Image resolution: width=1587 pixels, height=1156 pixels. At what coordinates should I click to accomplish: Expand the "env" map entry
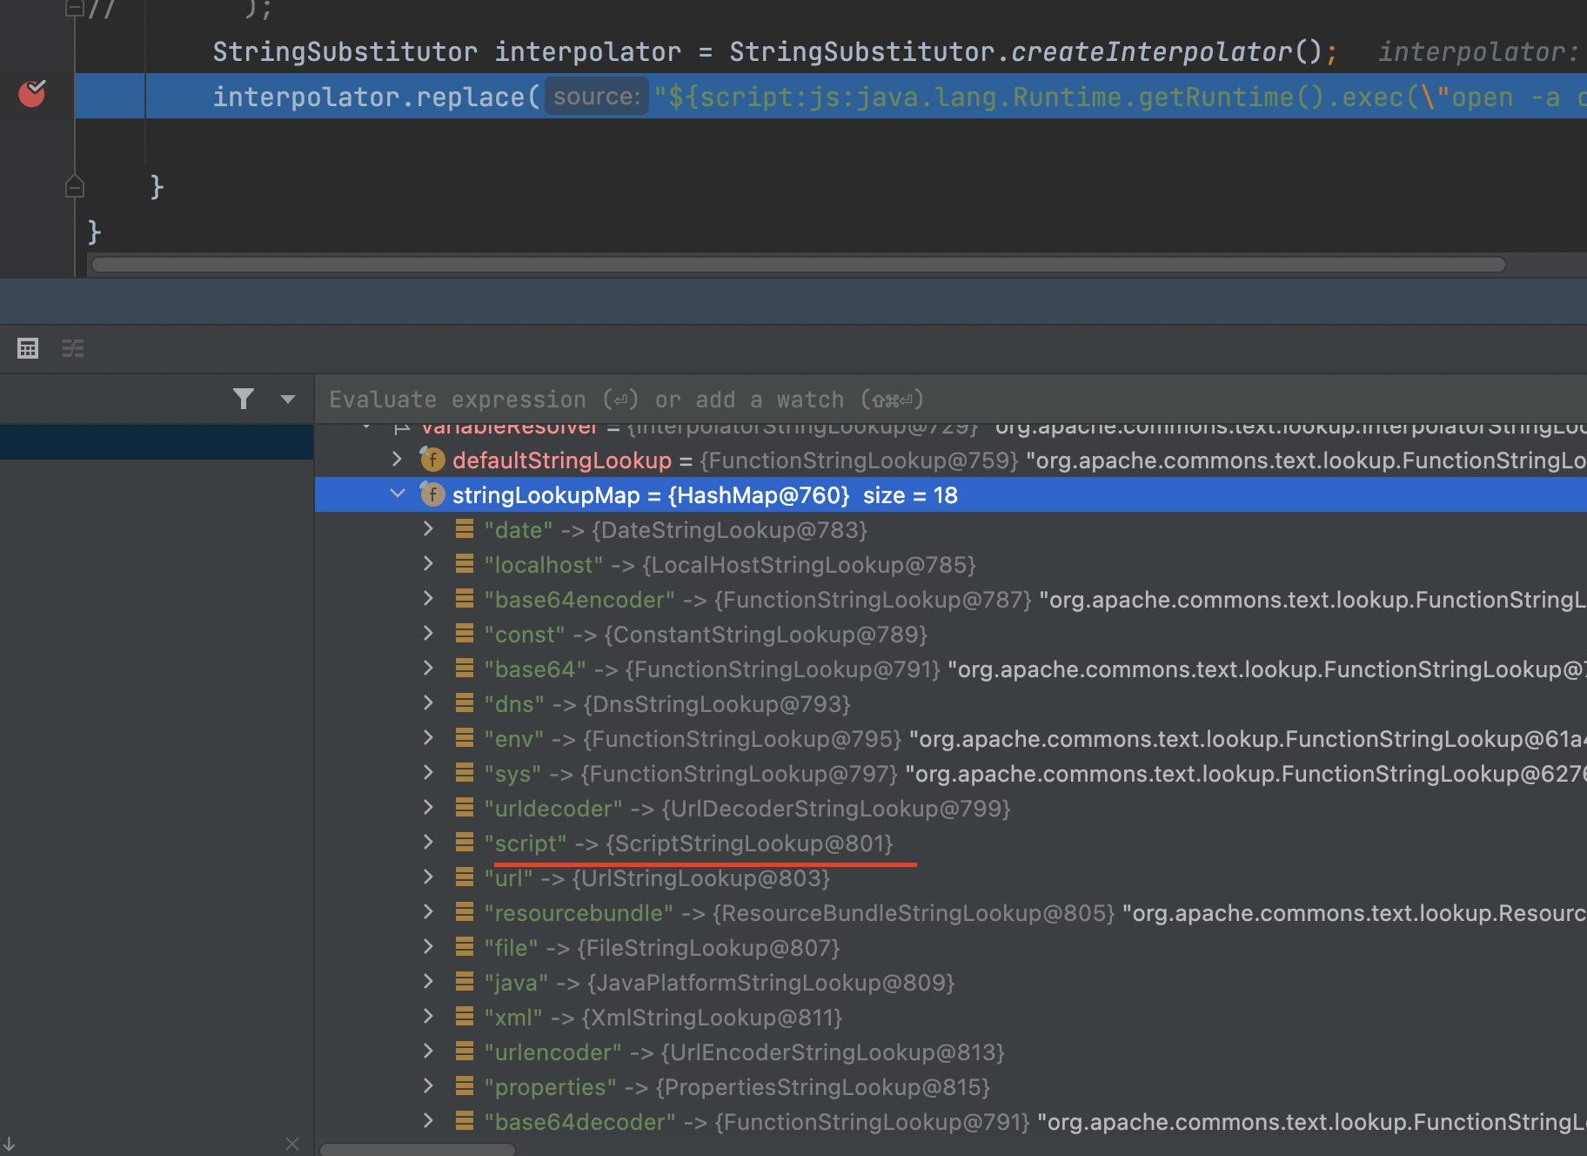coord(428,737)
